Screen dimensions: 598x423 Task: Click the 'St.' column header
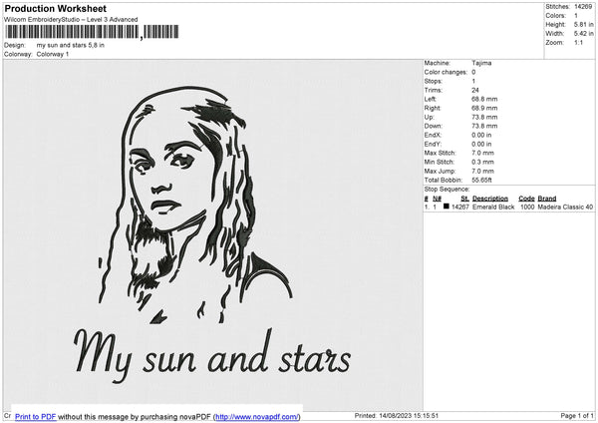464,199
